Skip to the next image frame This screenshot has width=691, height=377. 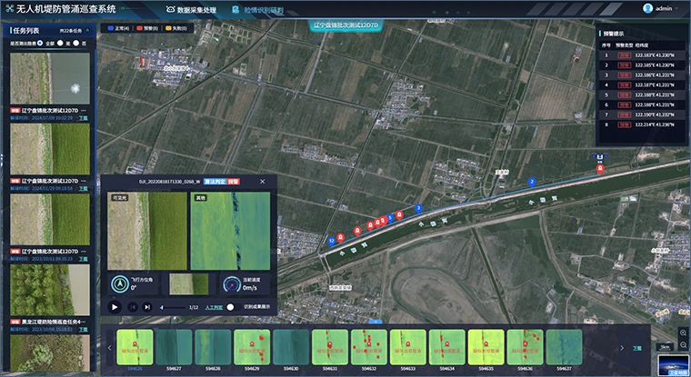pyautogui.click(x=147, y=307)
